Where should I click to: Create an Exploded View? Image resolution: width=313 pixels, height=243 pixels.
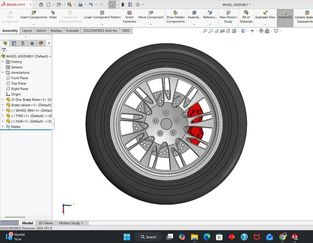coord(265,15)
